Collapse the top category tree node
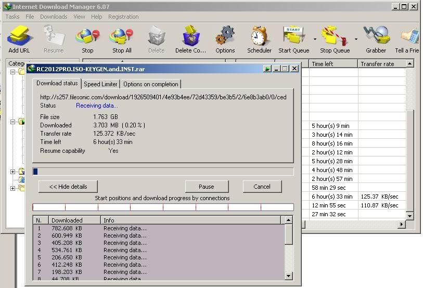The width and height of the screenshot is (423, 288). pos(12,72)
